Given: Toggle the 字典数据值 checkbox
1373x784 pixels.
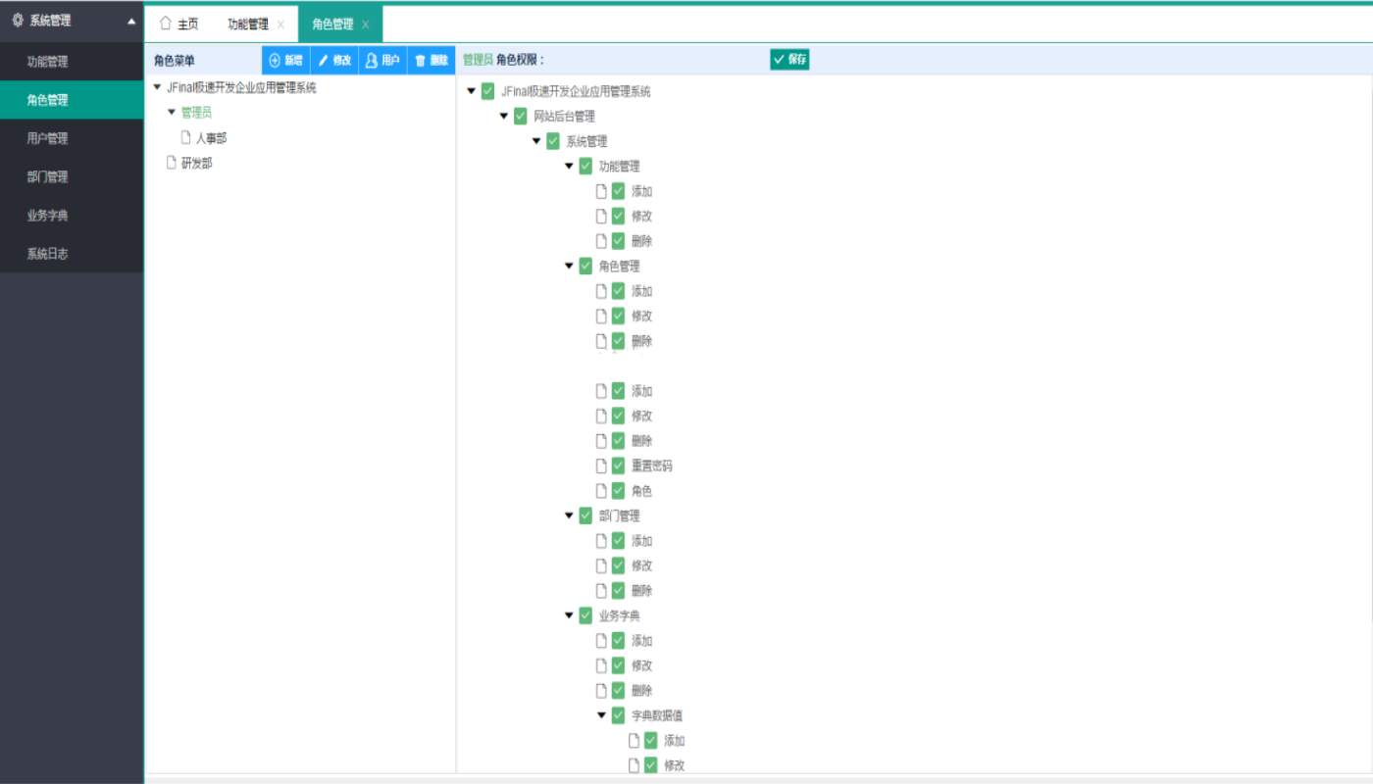Looking at the screenshot, I should click(618, 715).
